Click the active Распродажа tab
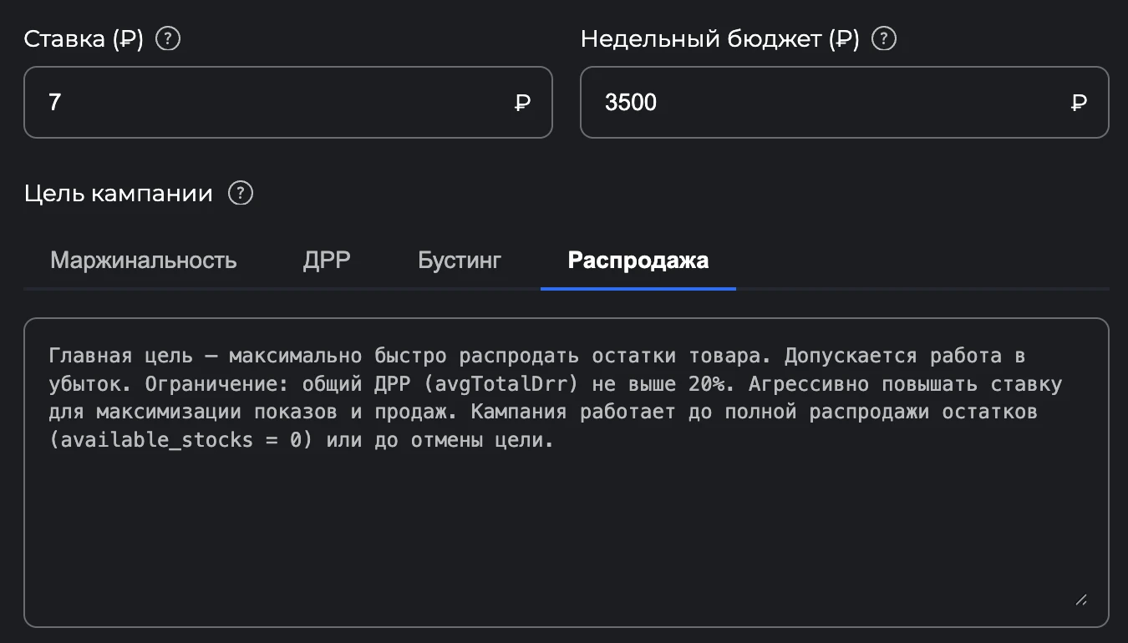The height and width of the screenshot is (643, 1128). pyautogui.click(x=638, y=260)
